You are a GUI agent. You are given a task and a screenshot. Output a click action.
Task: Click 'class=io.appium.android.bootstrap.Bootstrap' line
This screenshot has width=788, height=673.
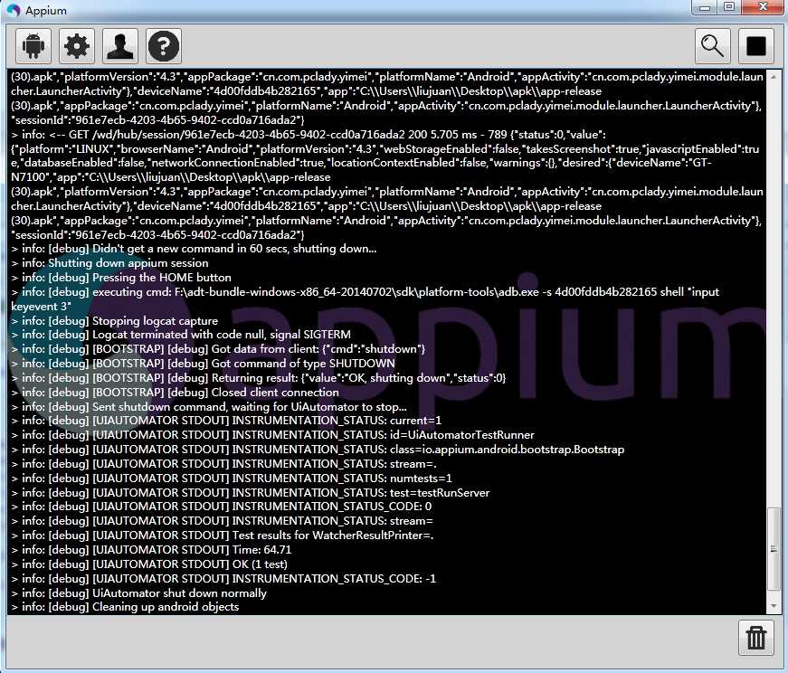click(x=318, y=450)
